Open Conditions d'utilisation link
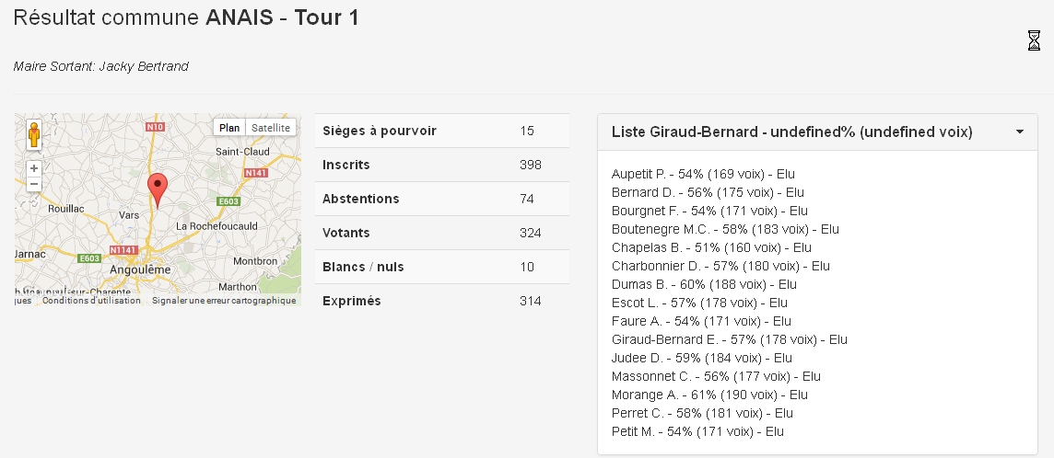This screenshot has width=1054, height=458. coord(91,301)
